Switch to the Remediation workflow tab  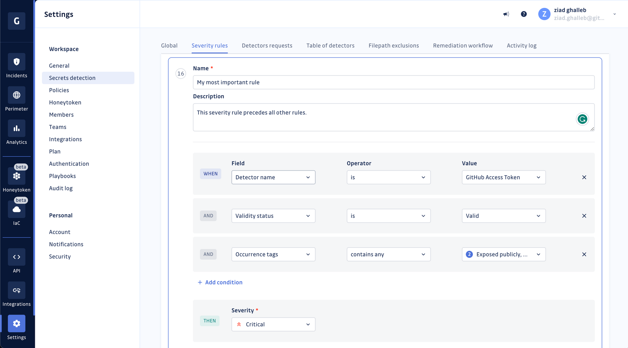(x=463, y=46)
